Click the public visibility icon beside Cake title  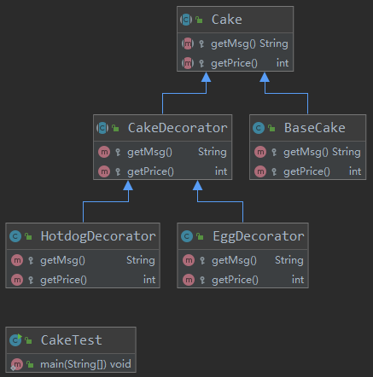click(199, 20)
